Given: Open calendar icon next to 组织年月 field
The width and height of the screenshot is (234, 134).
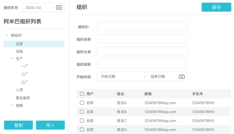Looking at the screenshot, I should [59, 7].
